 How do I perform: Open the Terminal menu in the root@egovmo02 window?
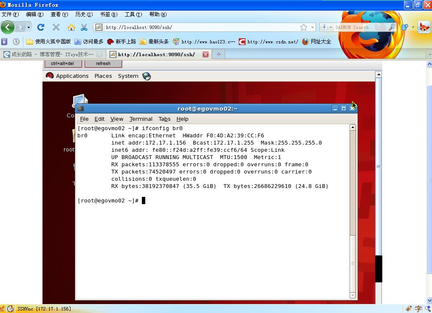(141, 119)
